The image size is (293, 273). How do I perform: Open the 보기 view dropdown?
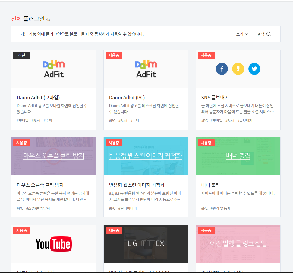coord(242,34)
